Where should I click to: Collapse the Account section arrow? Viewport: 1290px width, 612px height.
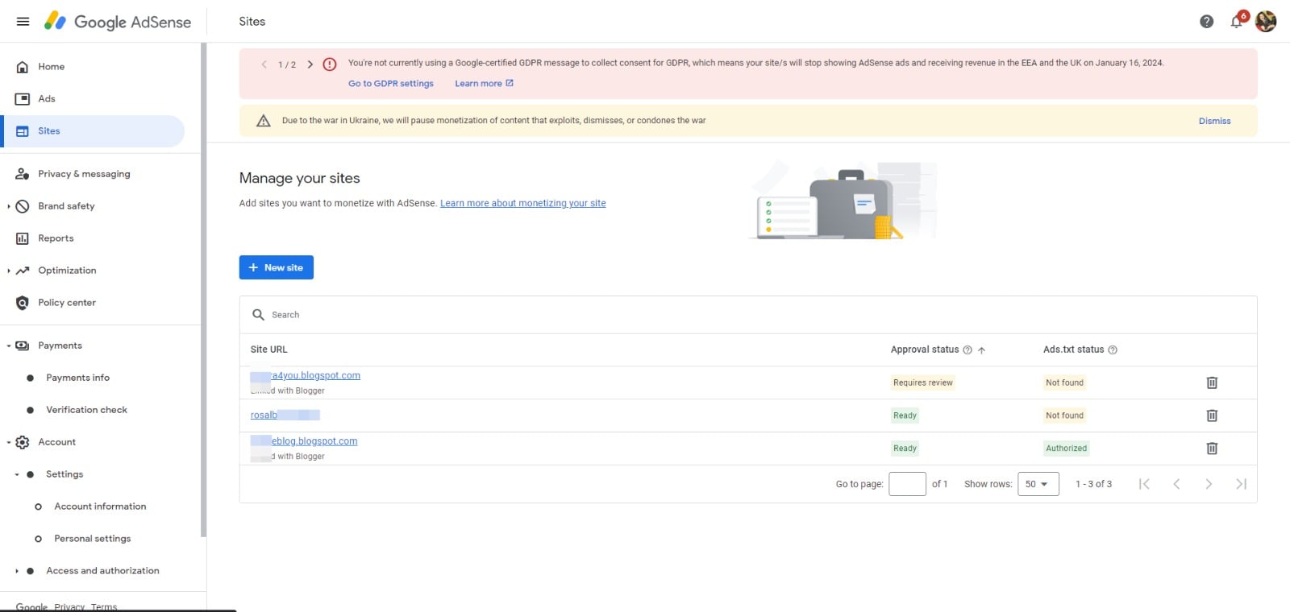pos(8,442)
